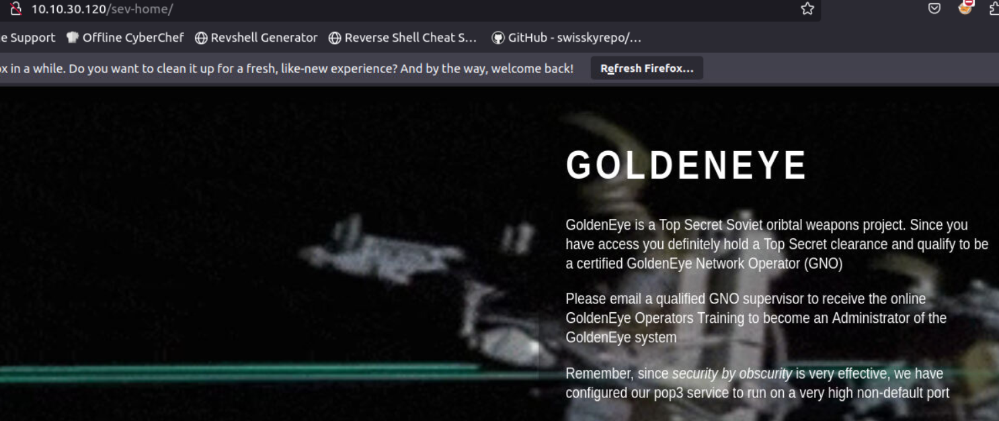This screenshot has width=999, height=421.
Task: Click the GOLDENEYE heading
Action: [686, 165]
